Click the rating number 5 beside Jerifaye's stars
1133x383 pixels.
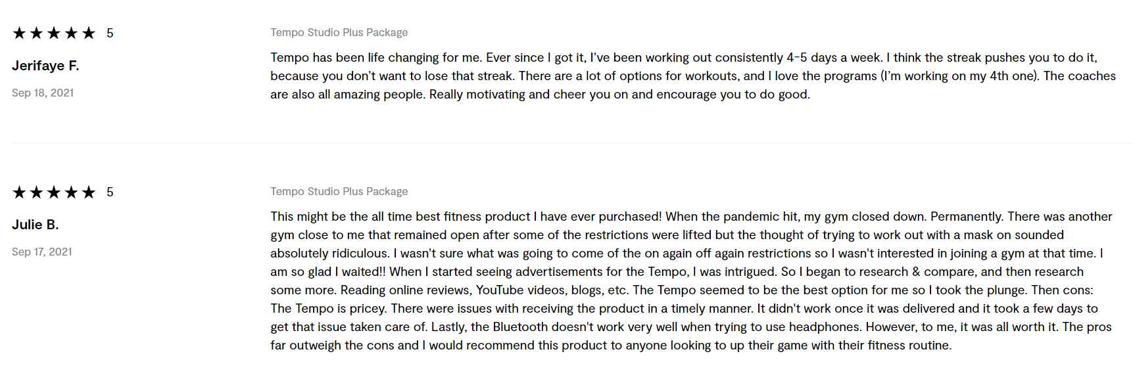point(110,33)
